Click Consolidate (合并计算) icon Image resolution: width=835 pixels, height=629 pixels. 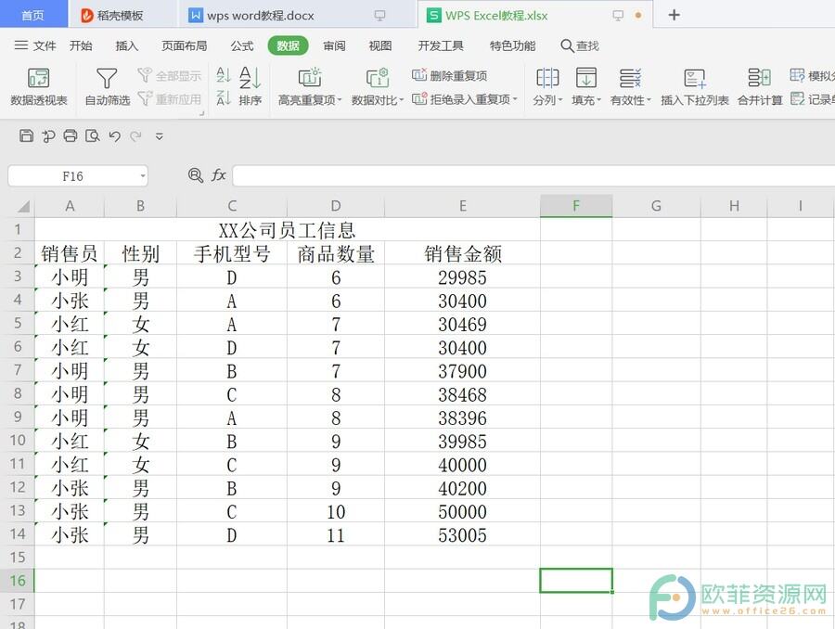pyautogui.click(x=759, y=78)
